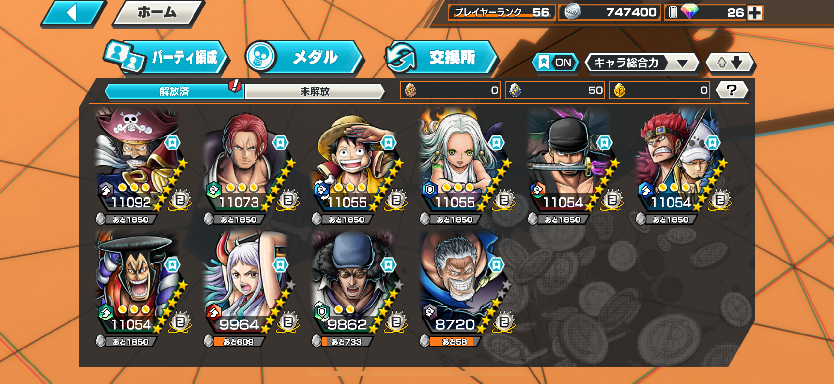Switch the ascending/descending sort order arrows

[730, 62]
